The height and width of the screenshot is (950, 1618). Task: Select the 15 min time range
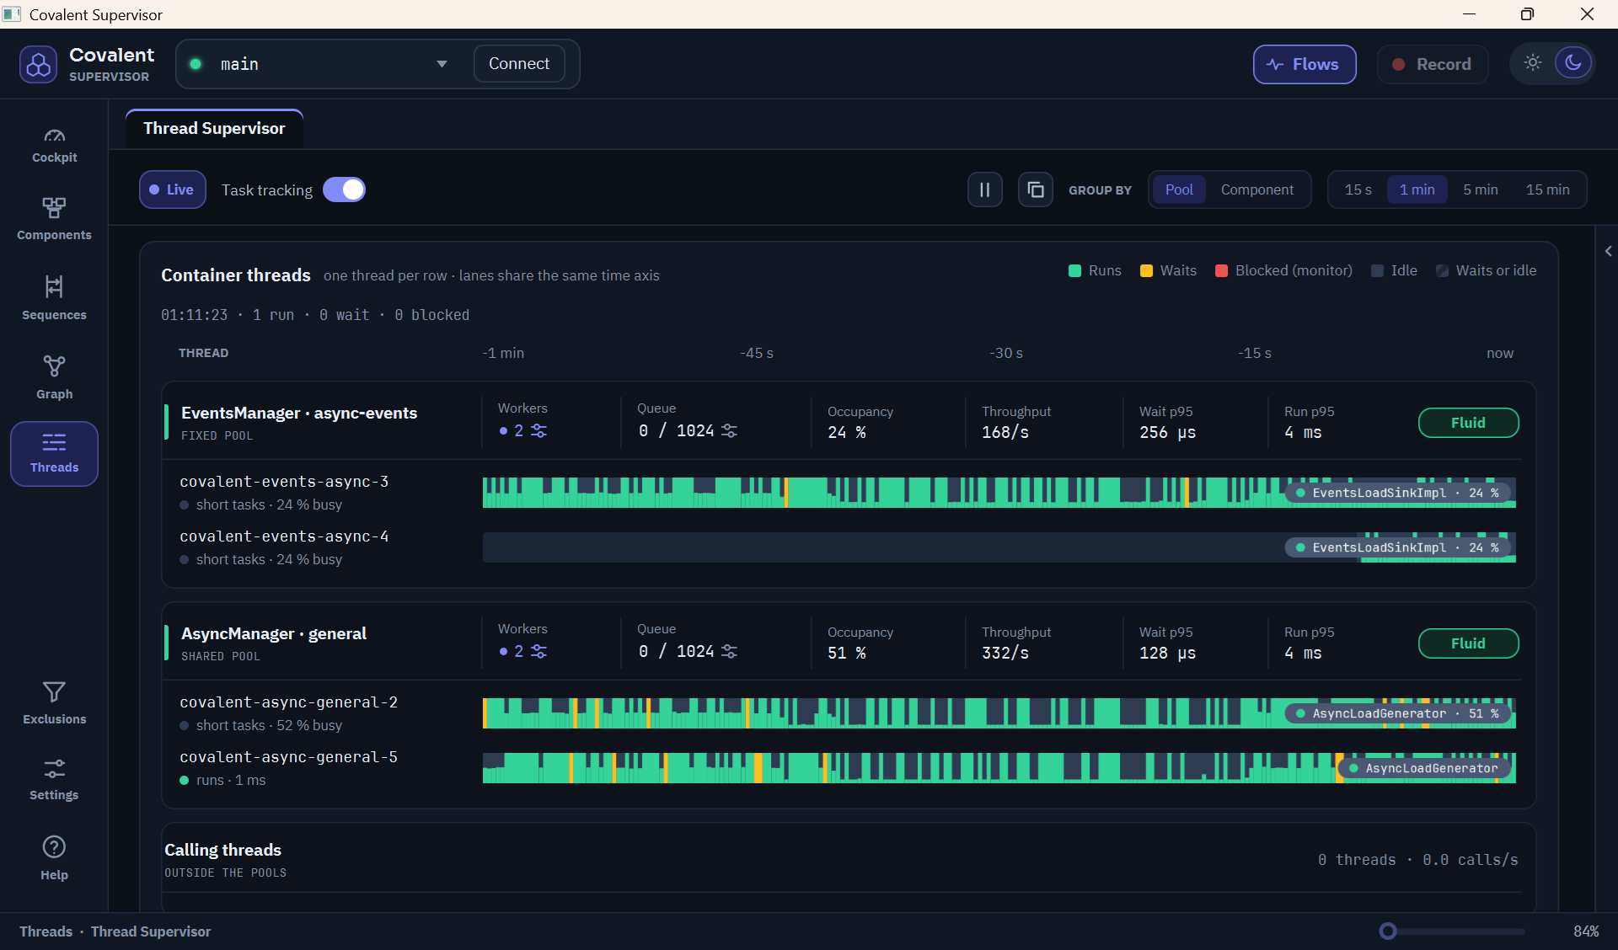[x=1547, y=189]
